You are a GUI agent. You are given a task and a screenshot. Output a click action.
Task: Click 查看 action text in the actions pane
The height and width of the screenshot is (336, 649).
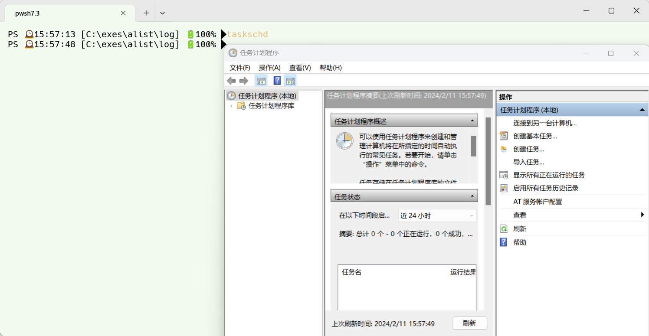(520, 215)
